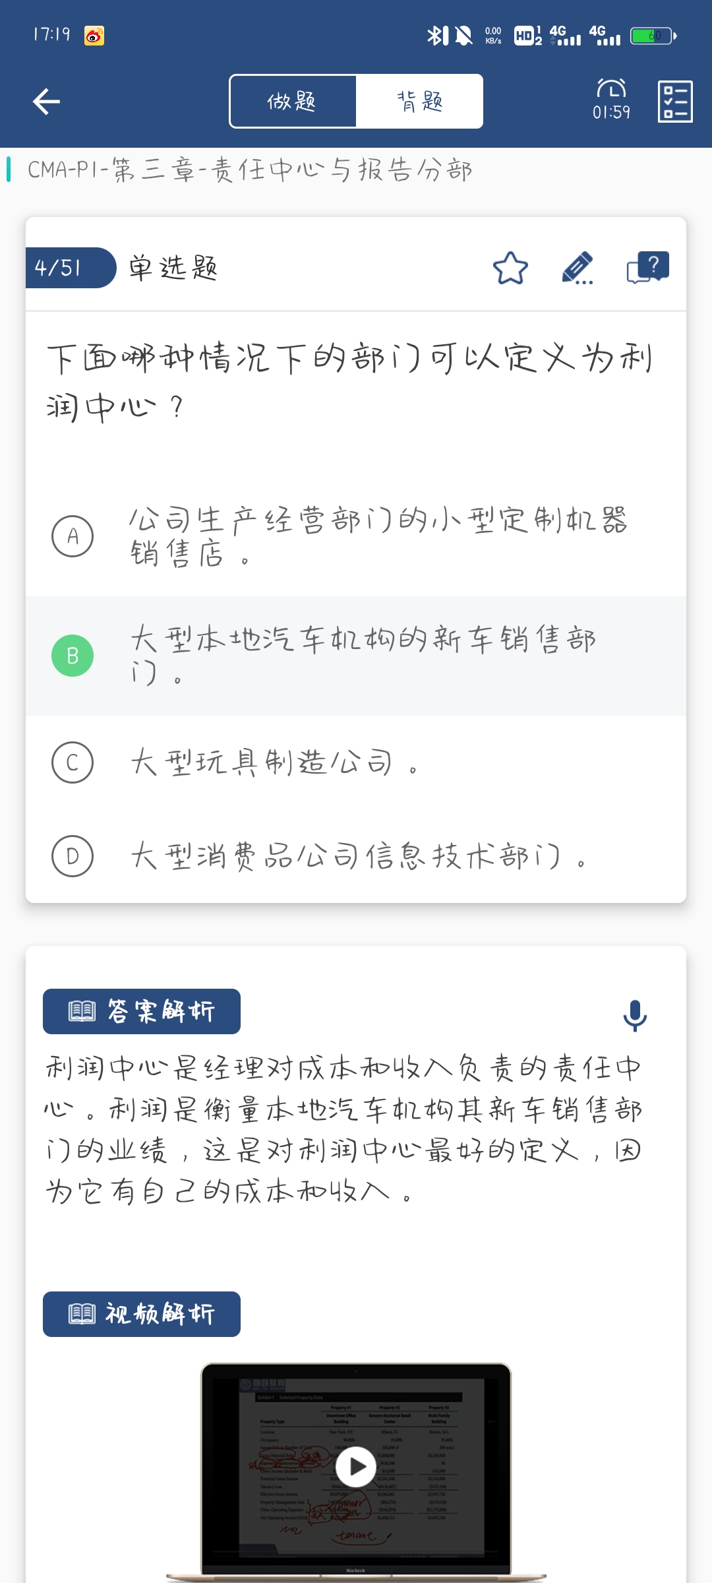Select option B green radio button
The width and height of the screenshot is (712, 1583).
[73, 656]
